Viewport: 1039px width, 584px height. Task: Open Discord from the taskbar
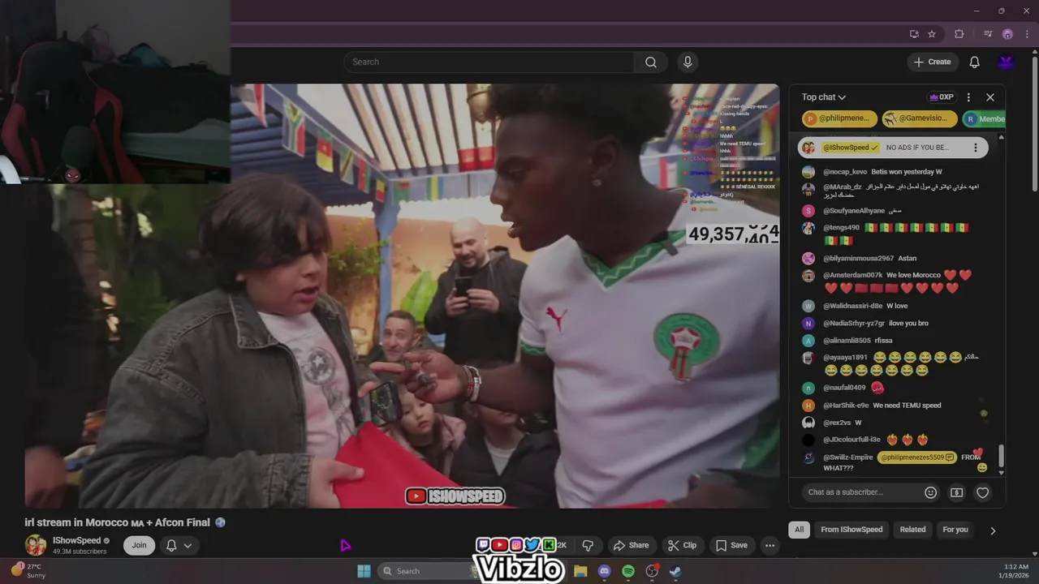point(604,571)
